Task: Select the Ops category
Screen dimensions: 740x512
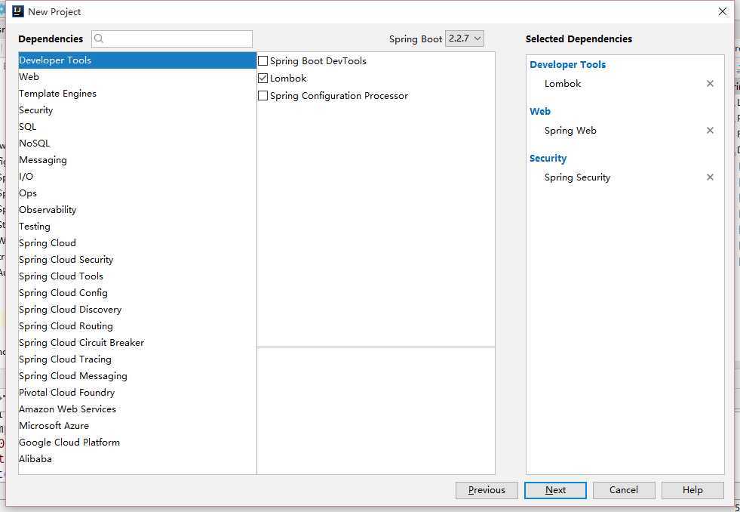Action: [x=137, y=193]
